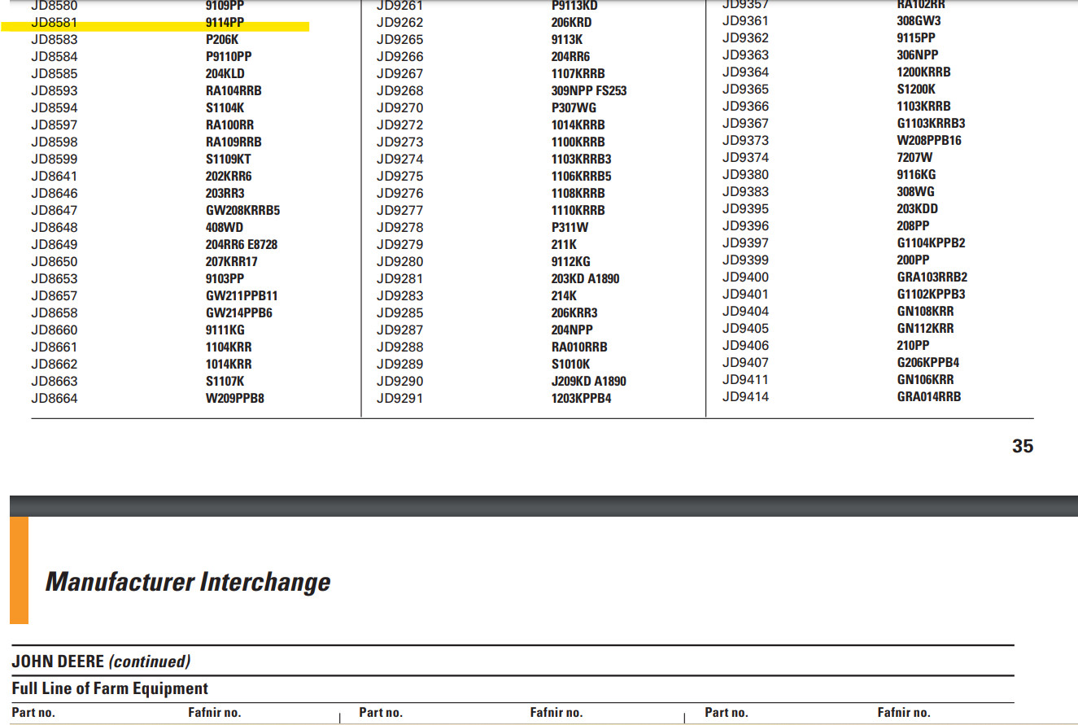Click Fafnir number S1010K

point(570,365)
